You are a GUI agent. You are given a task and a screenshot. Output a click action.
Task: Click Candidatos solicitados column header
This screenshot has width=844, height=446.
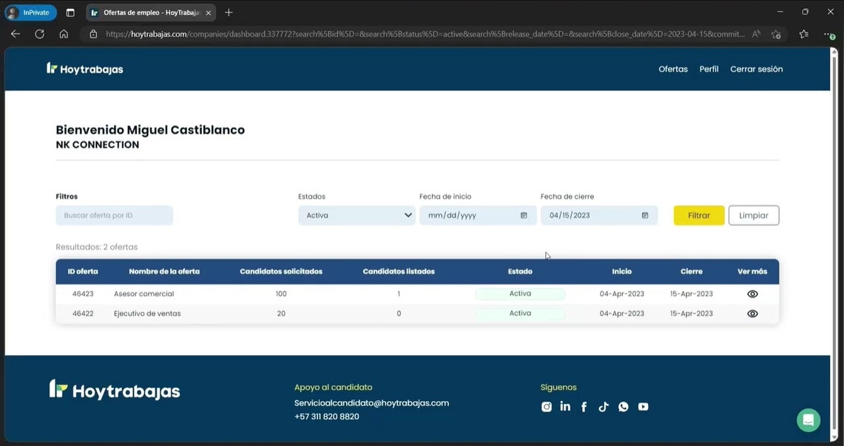point(281,271)
